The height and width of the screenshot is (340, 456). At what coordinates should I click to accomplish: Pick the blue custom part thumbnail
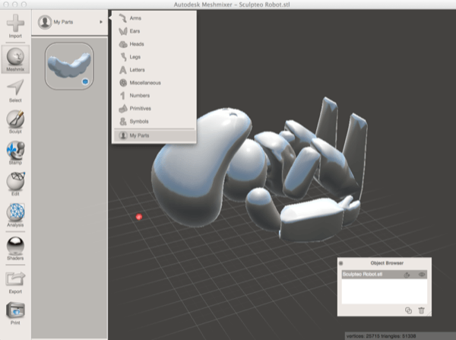coord(69,66)
